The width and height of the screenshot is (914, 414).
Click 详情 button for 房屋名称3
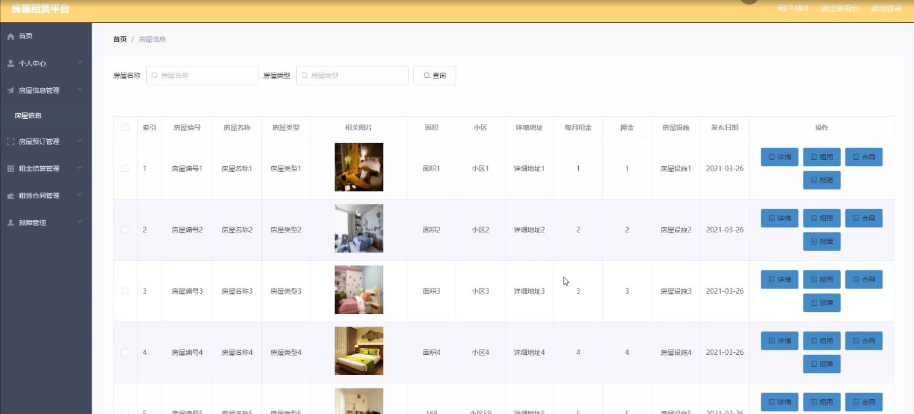[x=779, y=280]
